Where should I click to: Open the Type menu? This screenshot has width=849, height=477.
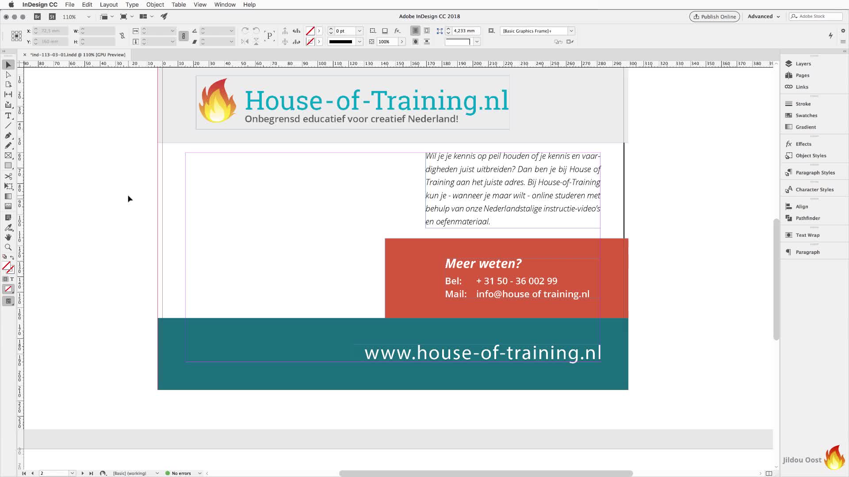[x=132, y=4]
